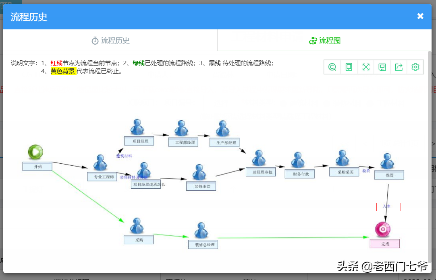Click the 项目经理 person node icon
This screenshot has height=280, width=436.
(137, 127)
